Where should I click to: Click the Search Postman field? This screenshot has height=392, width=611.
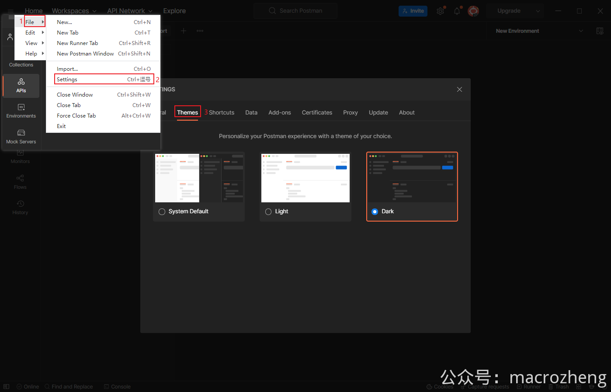295,11
